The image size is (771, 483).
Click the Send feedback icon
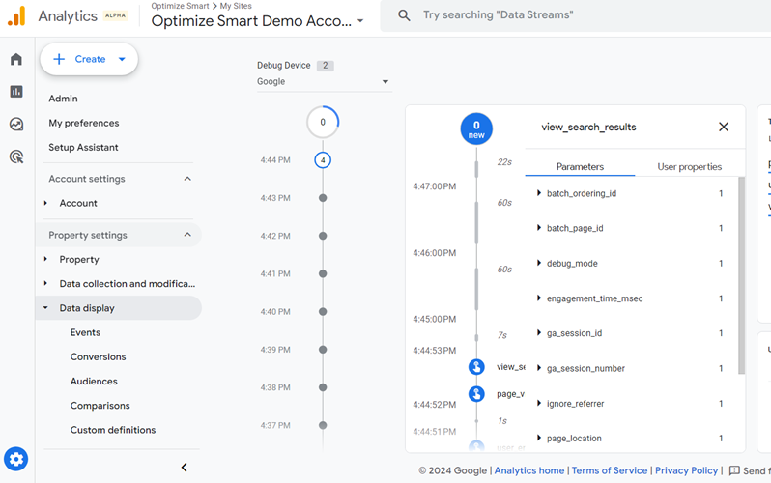tap(734, 470)
